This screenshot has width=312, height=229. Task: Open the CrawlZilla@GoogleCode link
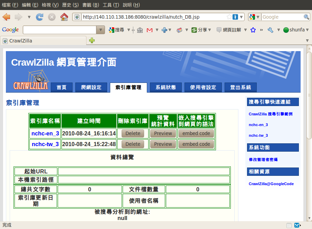pyautogui.click(x=271, y=184)
